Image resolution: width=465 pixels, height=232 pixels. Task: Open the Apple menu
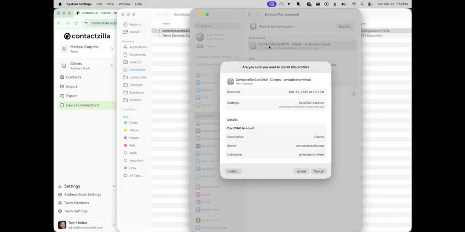(60, 4)
